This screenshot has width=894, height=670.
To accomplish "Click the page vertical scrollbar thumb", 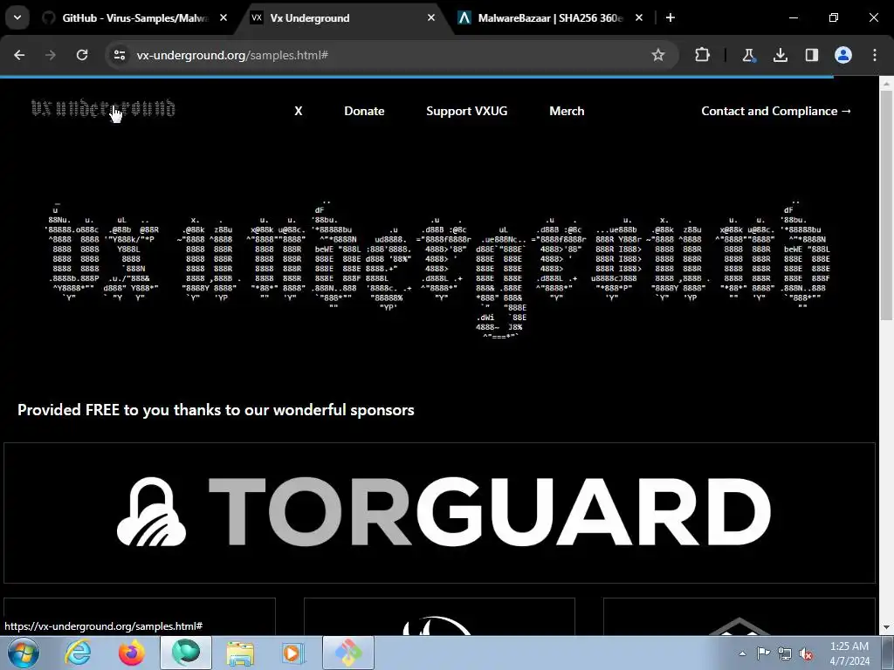I will (x=886, y=205).
